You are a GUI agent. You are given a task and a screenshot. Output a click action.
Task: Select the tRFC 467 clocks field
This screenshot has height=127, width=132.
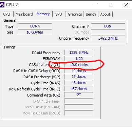[79, 89]
